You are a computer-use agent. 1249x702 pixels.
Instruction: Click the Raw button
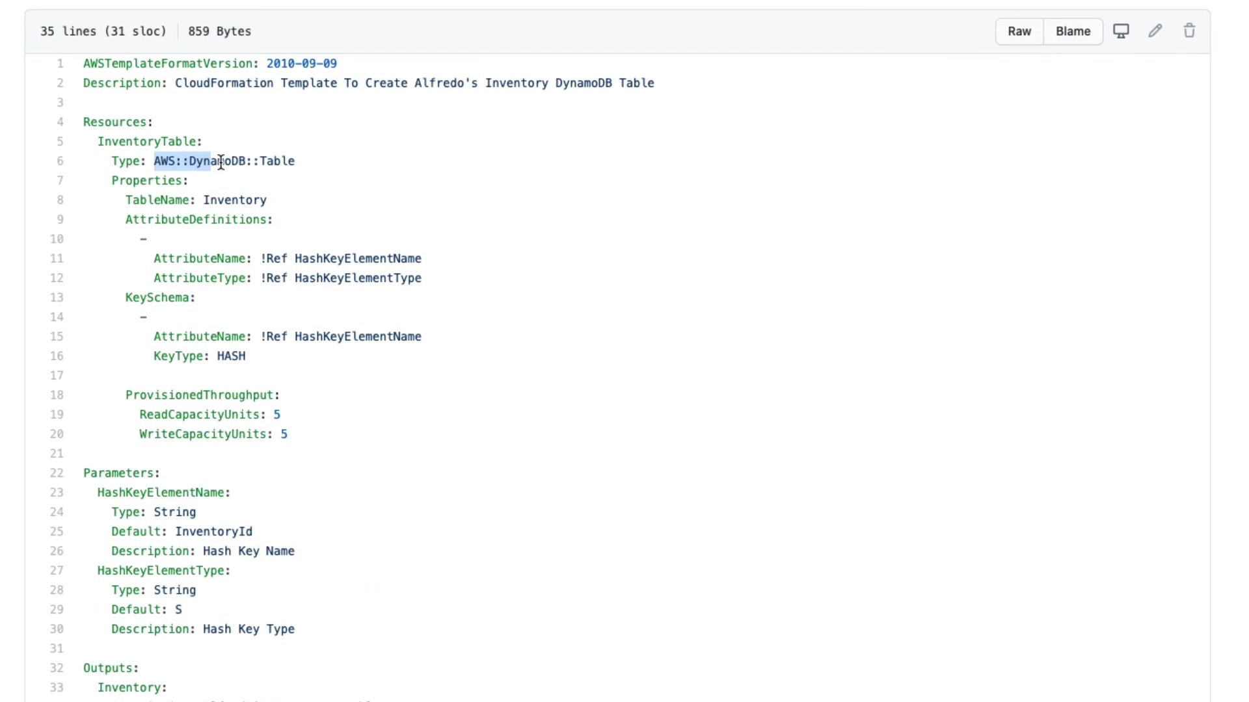click(x=1019, y=31)
